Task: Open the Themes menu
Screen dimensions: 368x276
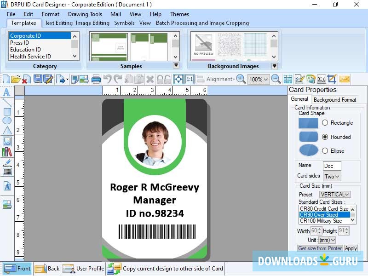Action: [x=179, y=14]
